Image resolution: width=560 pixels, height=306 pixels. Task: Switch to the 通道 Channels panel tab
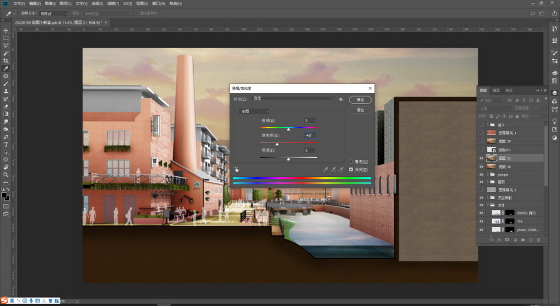click(496, 91)
